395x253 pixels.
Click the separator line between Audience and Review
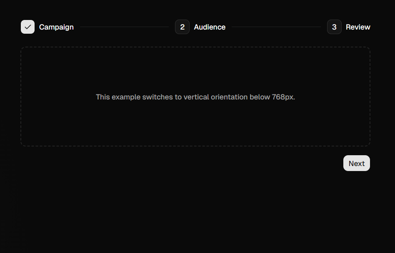pyautogui.click(x=276, y=27)
